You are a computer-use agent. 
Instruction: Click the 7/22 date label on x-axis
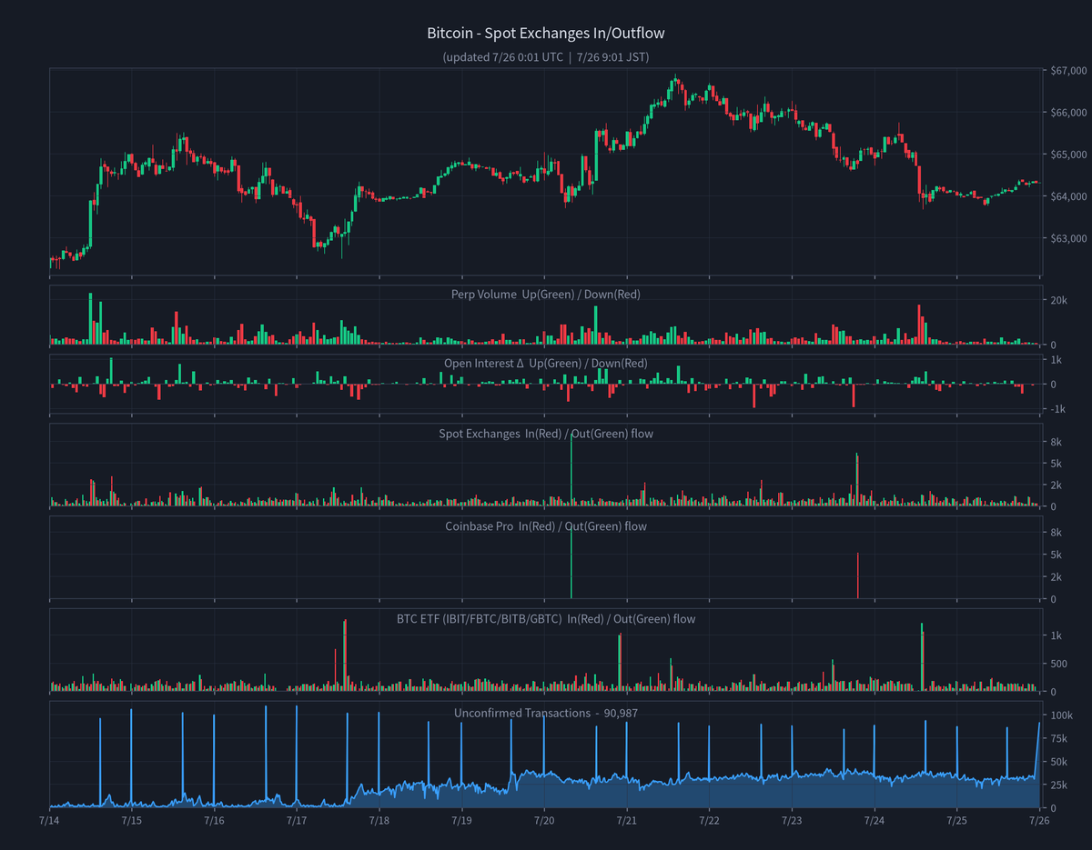coord(710,820)
